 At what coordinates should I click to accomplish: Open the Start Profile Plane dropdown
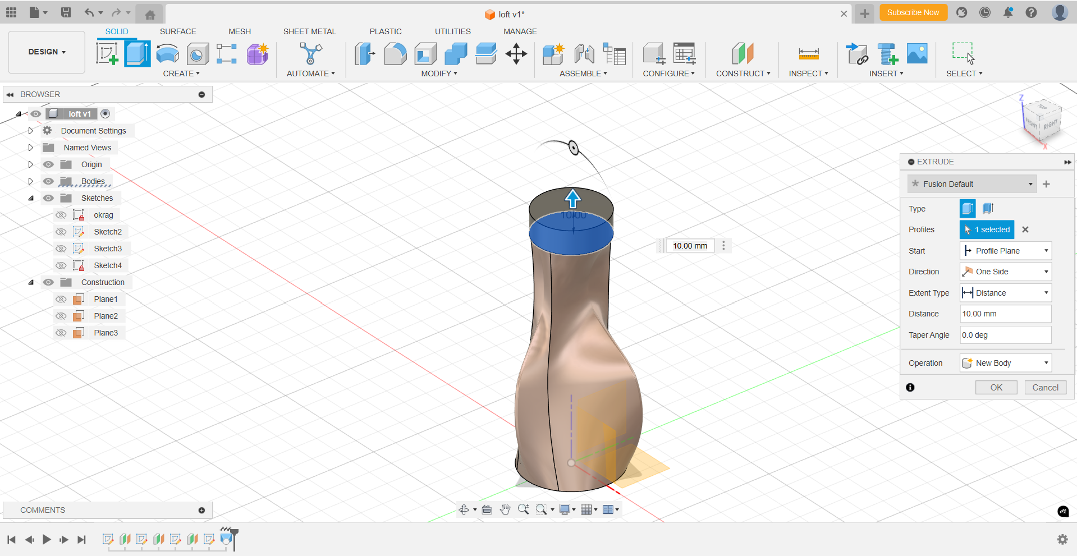point(1005,251)
